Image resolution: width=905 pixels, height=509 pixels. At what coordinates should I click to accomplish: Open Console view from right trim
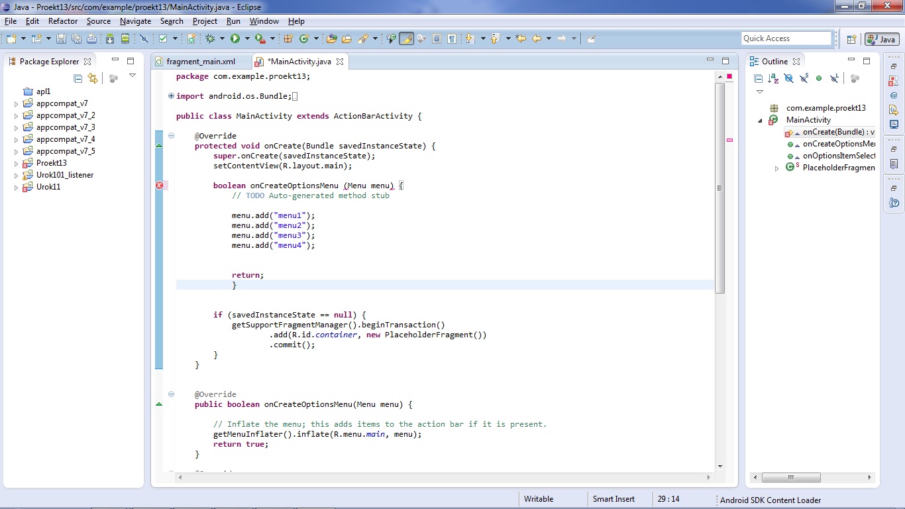894,124
